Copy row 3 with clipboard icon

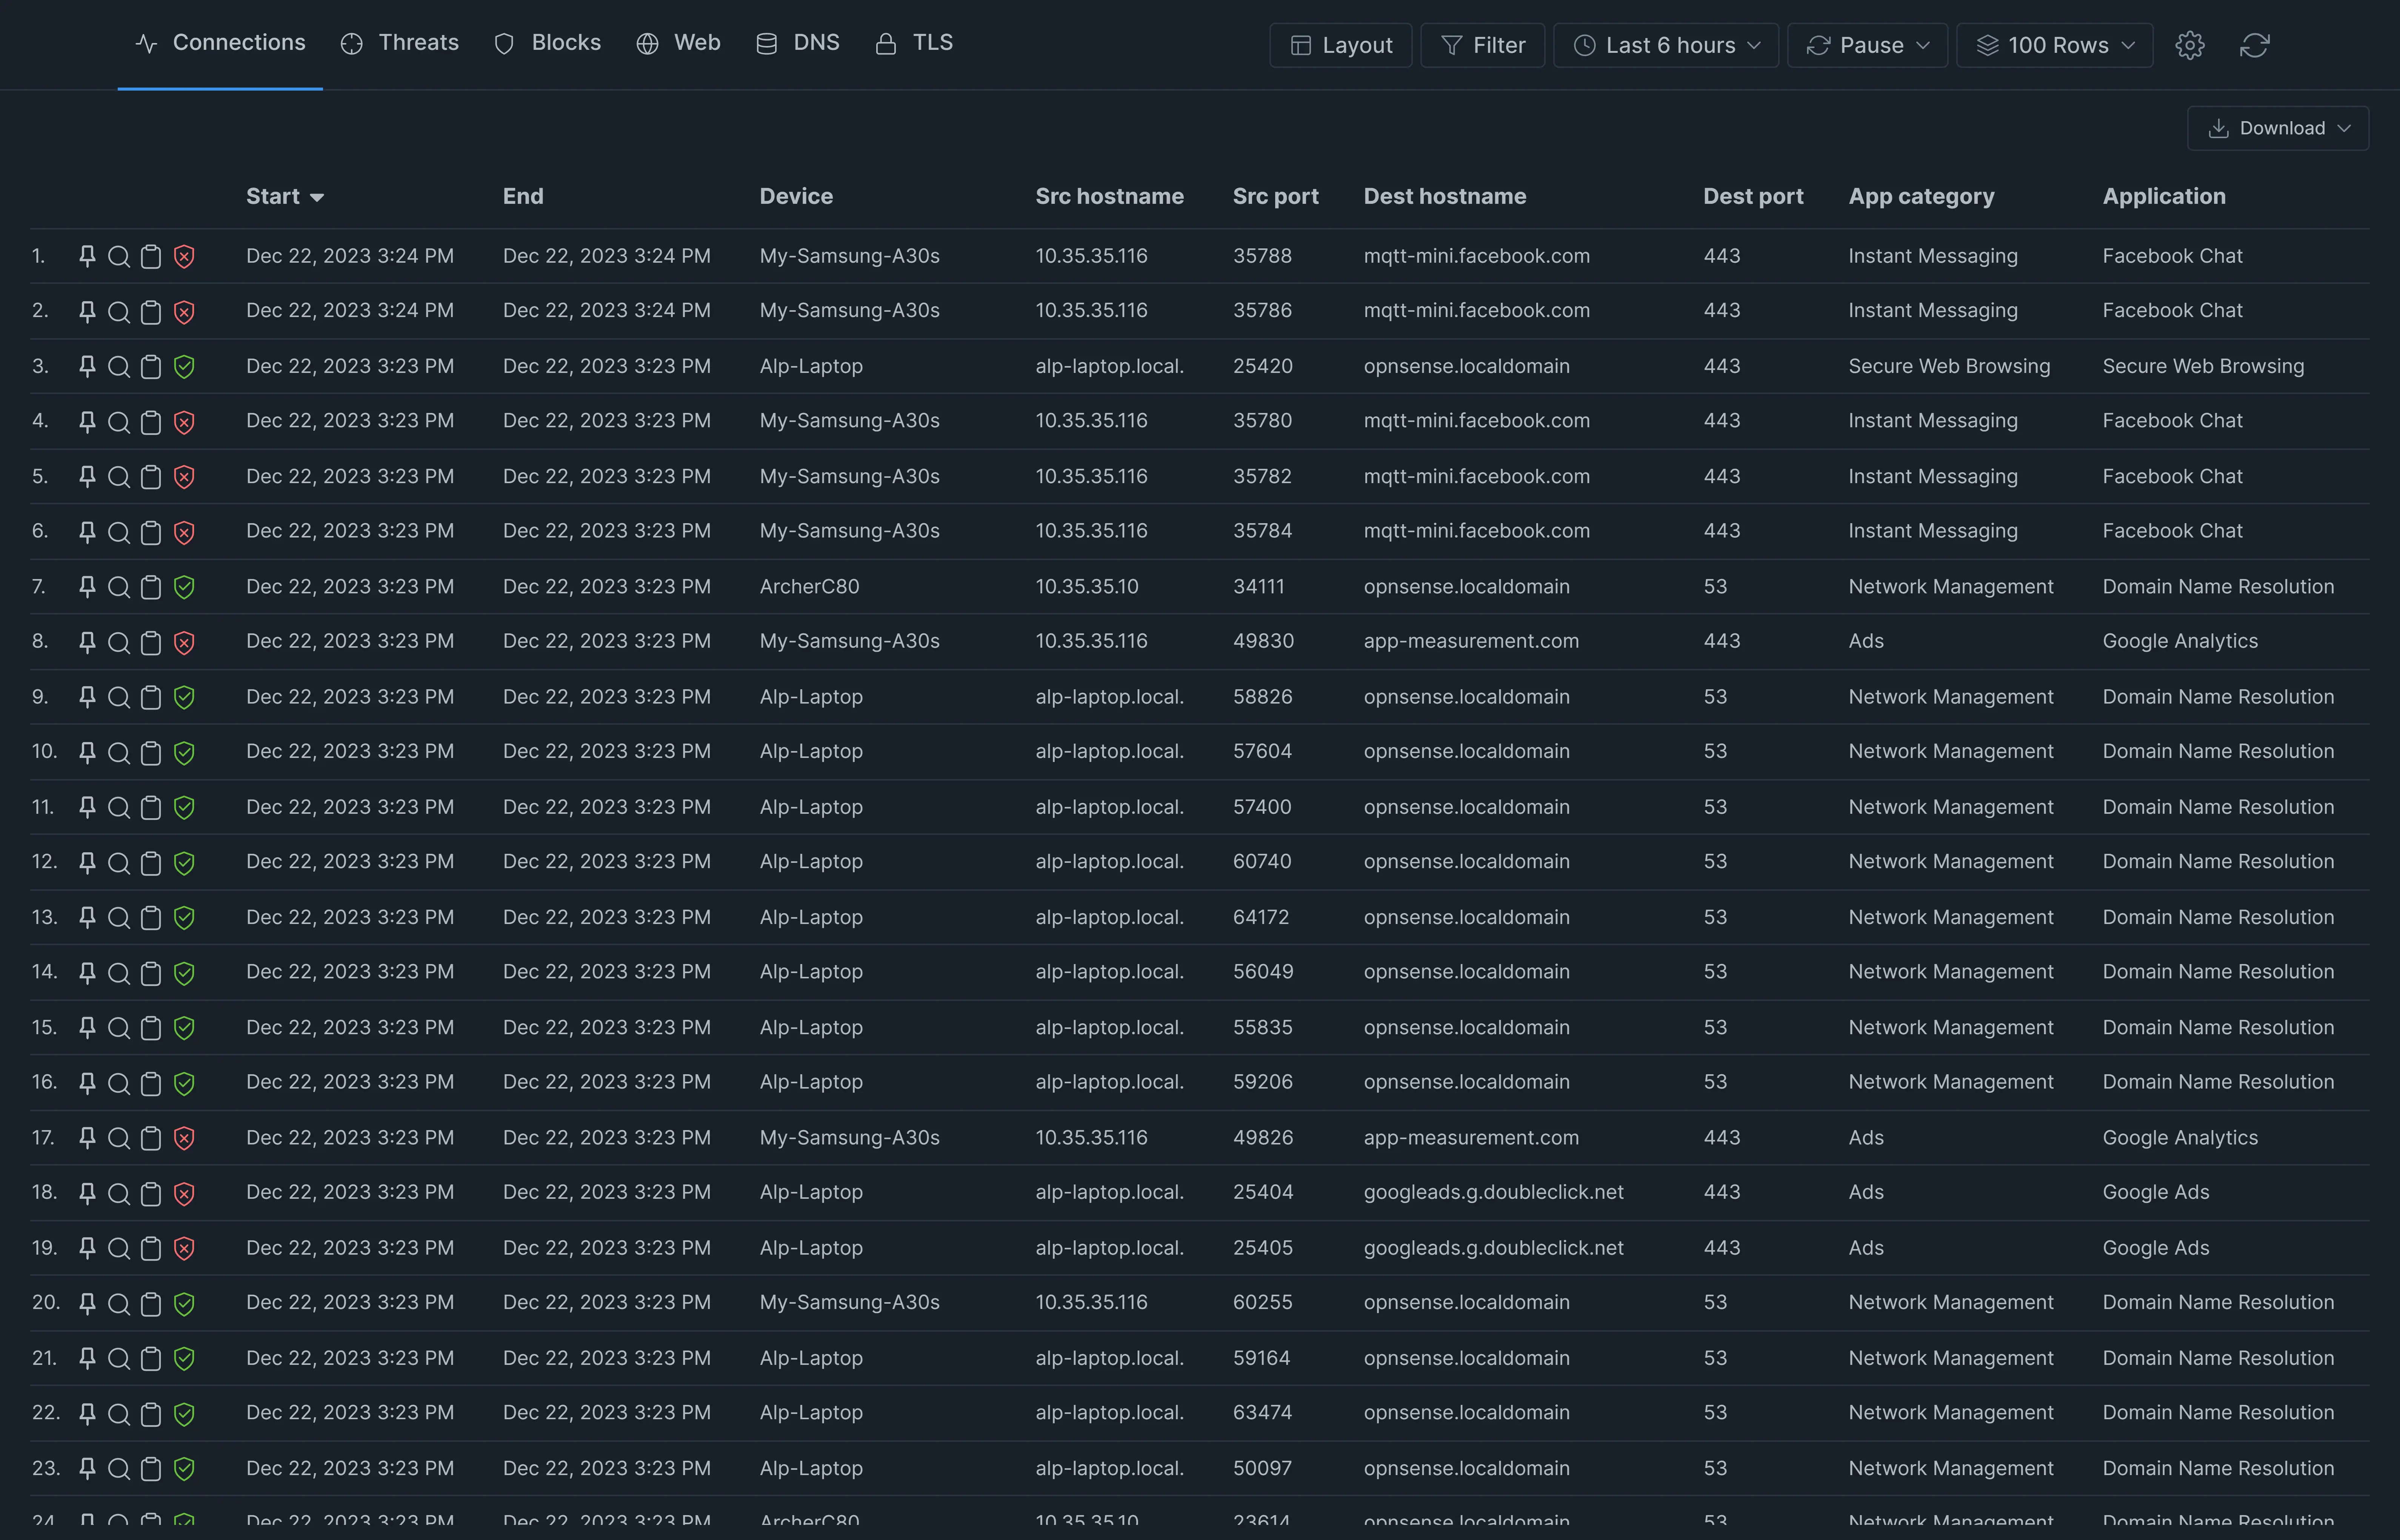click(151, 367)
